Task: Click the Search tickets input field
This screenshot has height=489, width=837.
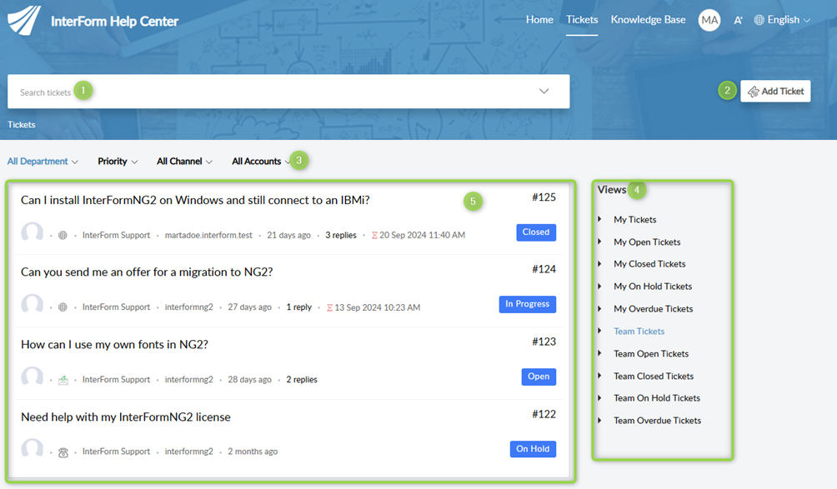Action: (x=288, y=91)
